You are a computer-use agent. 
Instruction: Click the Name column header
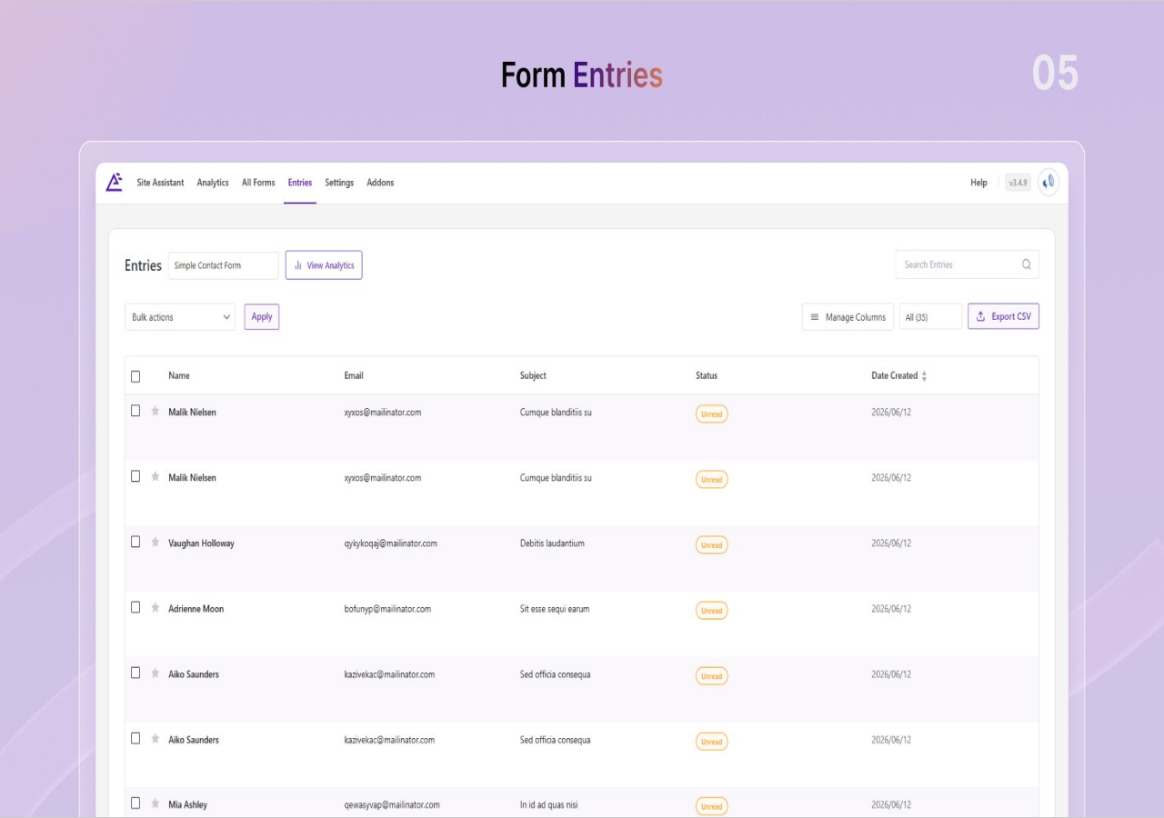pyautogui.click(x=179, y=376)
